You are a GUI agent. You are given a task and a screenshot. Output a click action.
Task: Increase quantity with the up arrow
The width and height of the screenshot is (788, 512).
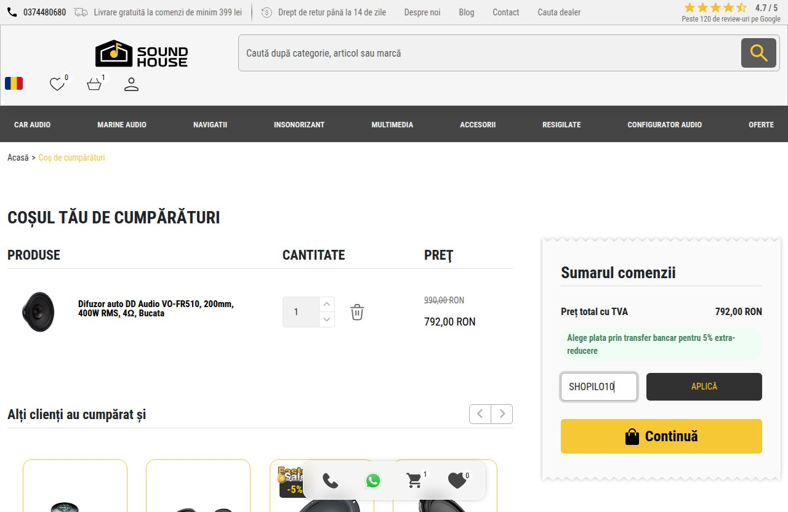tap(327, 304)
